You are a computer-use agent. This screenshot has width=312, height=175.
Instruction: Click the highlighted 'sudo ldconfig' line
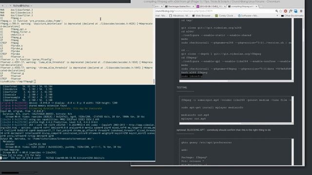point(192,76)
